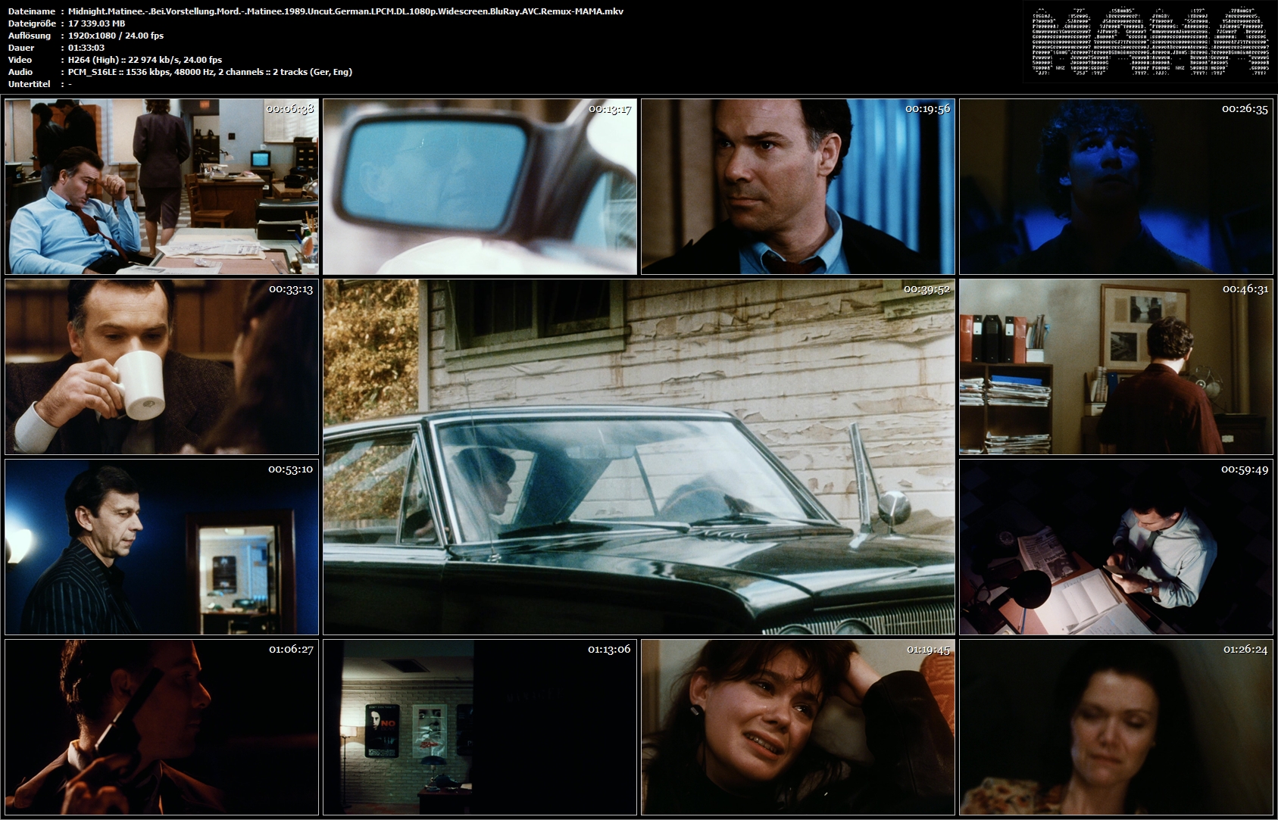Viewport: 1278px width, 820px height.
Task: Select the car mirror thumbnail at 00:13:17
Action: 480,186
